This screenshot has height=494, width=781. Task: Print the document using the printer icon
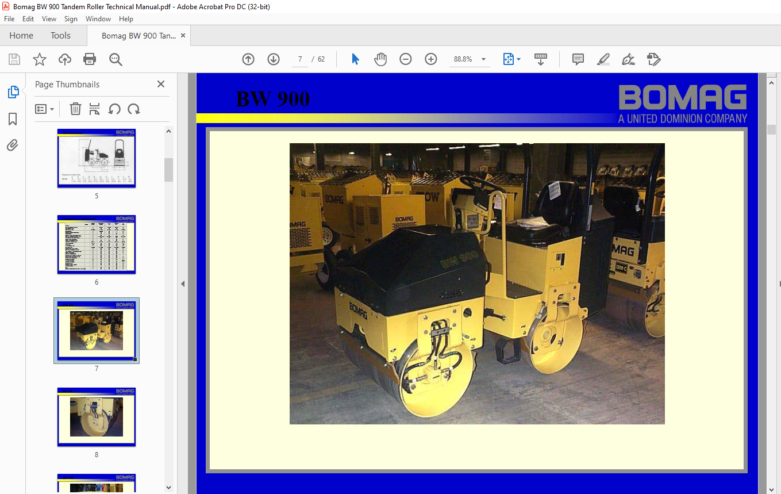pyautogui.click(x=90, y=59)
